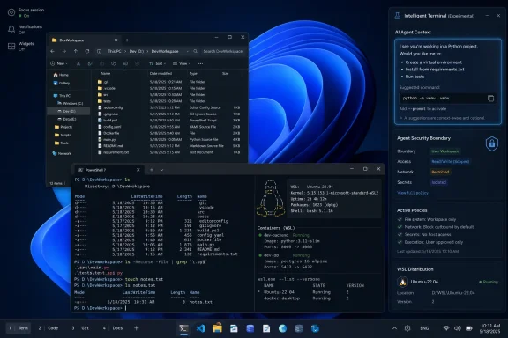Image resolution: width=508 pixels, height=338 pixels.
Task: Click the suggested command text box
Action: tap(447, 99)
